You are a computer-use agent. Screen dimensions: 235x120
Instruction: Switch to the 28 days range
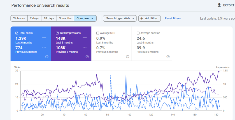(x=49, y=19)
